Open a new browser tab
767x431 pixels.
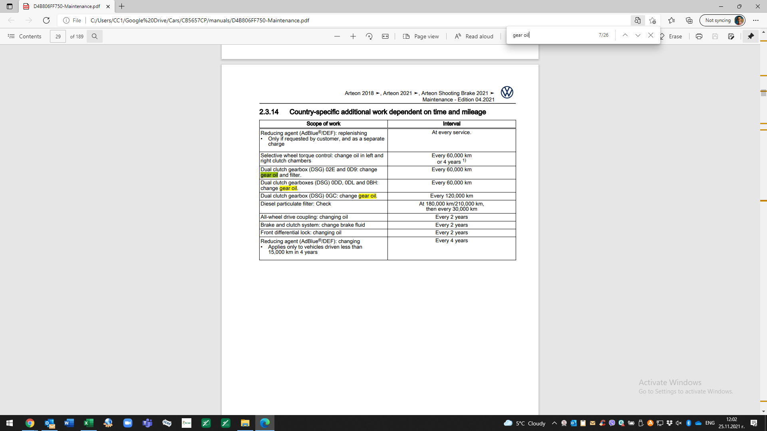(122, 6)
